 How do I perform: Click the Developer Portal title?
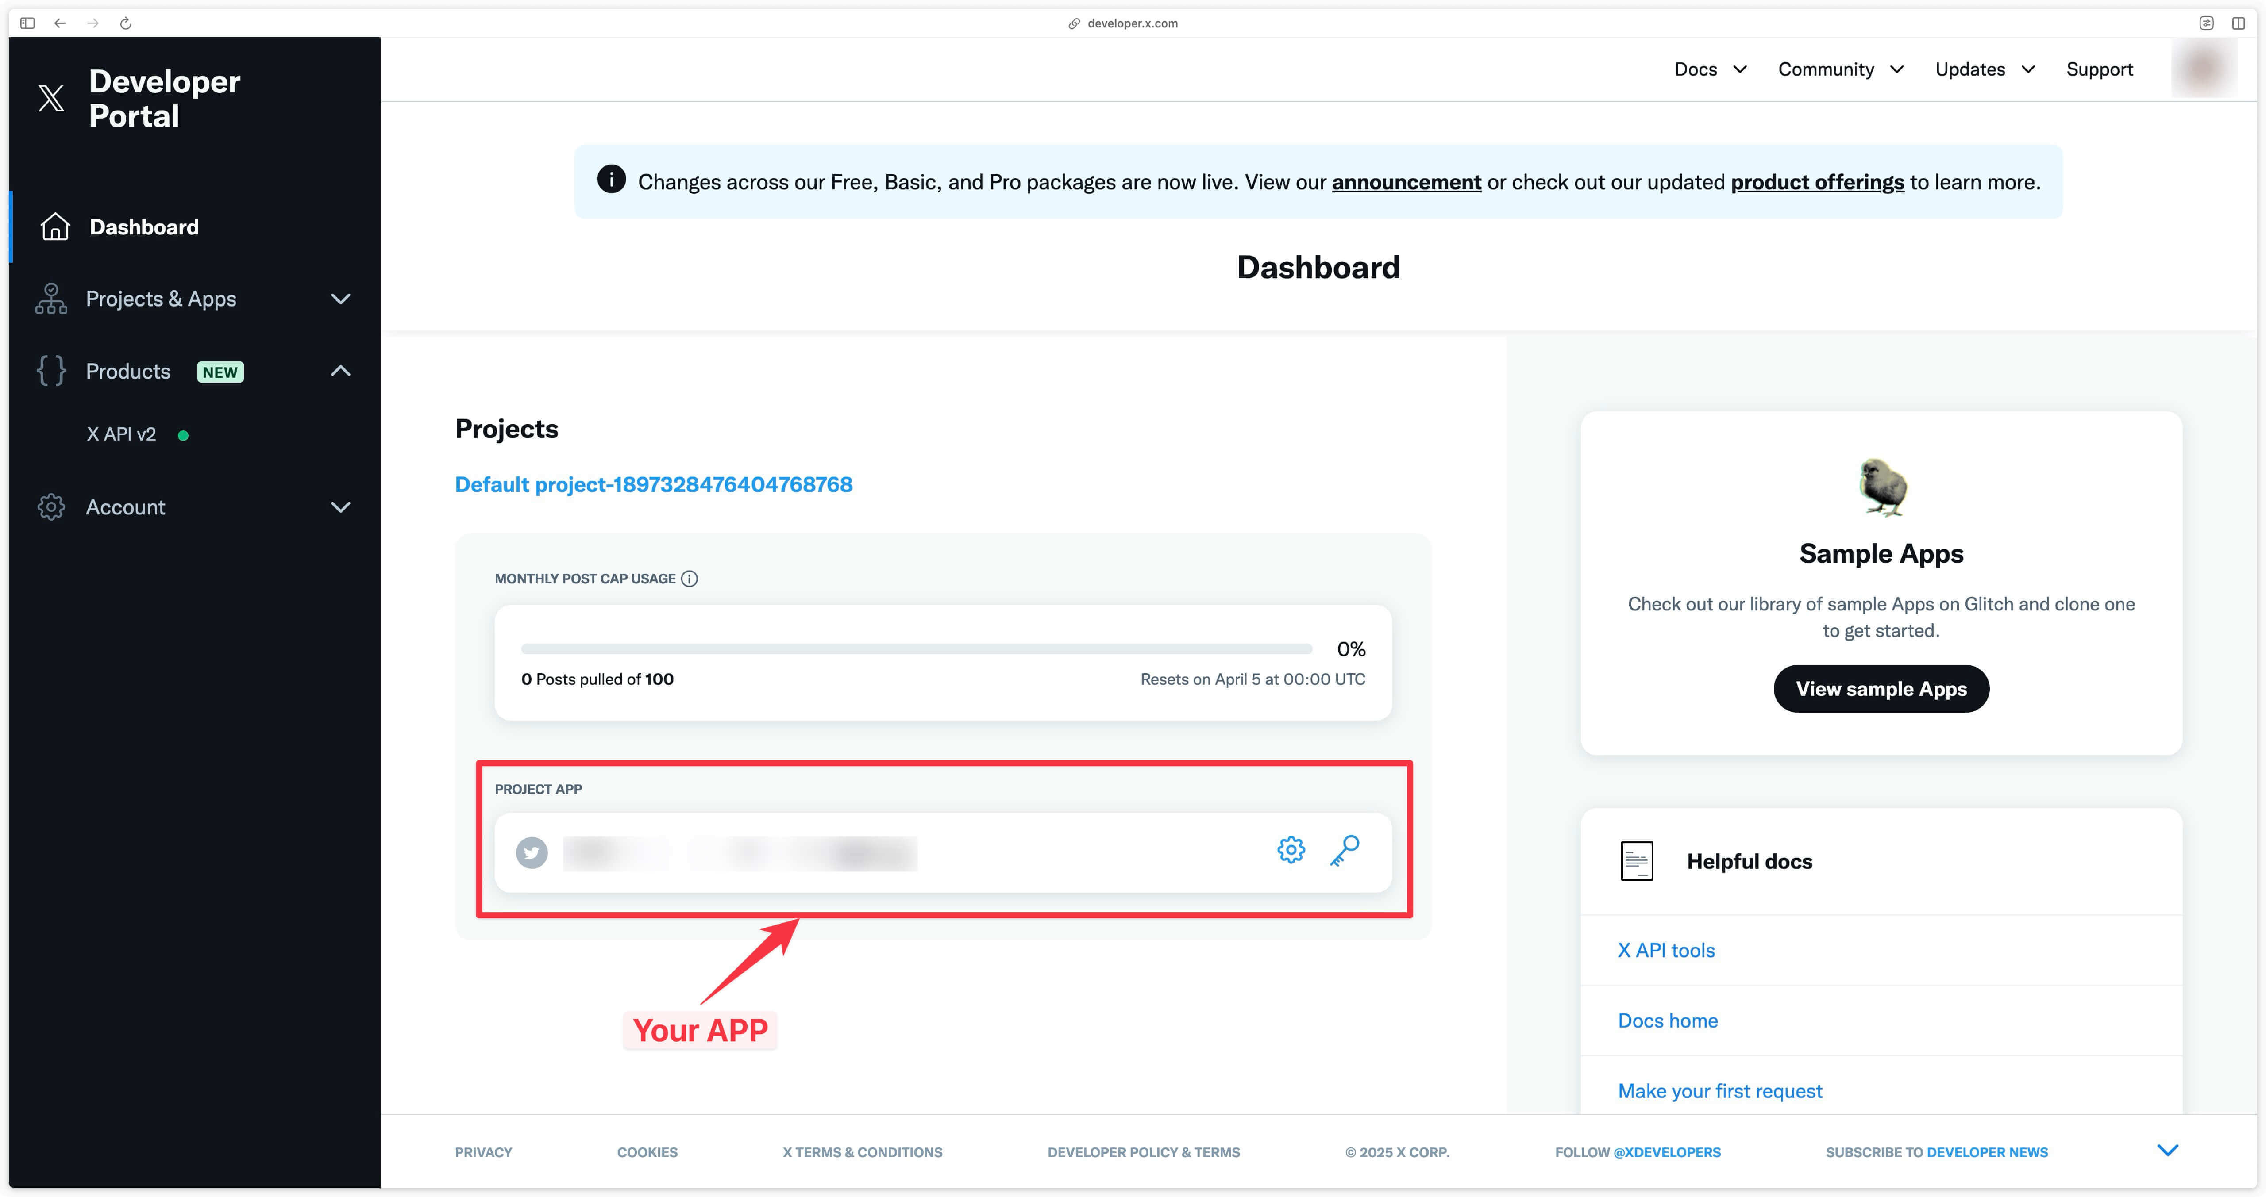(x=165, y=99)
